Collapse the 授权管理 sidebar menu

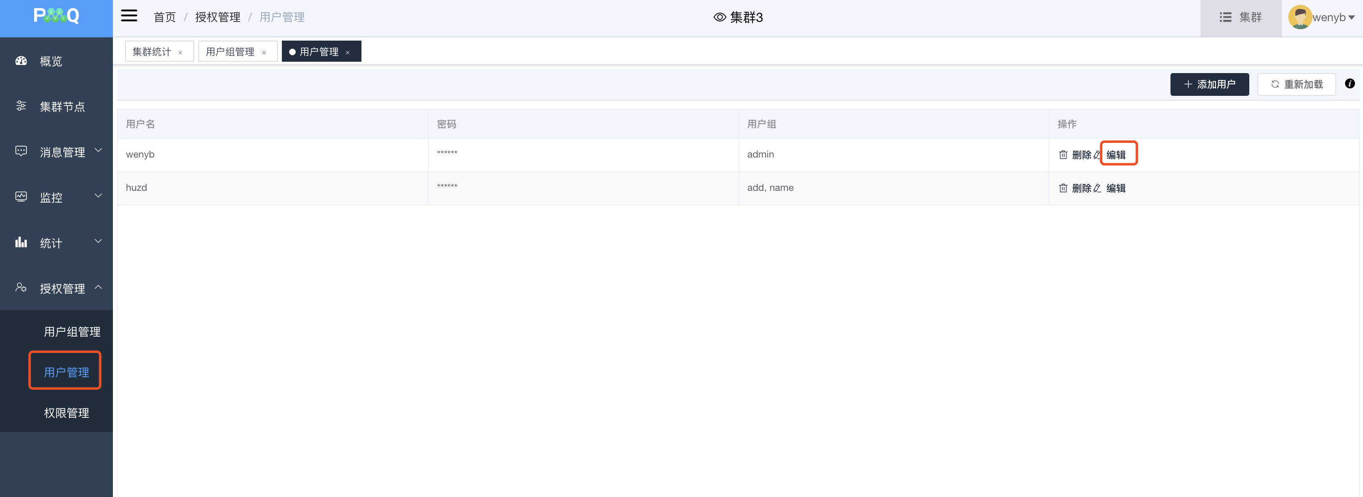click(62, 289)
